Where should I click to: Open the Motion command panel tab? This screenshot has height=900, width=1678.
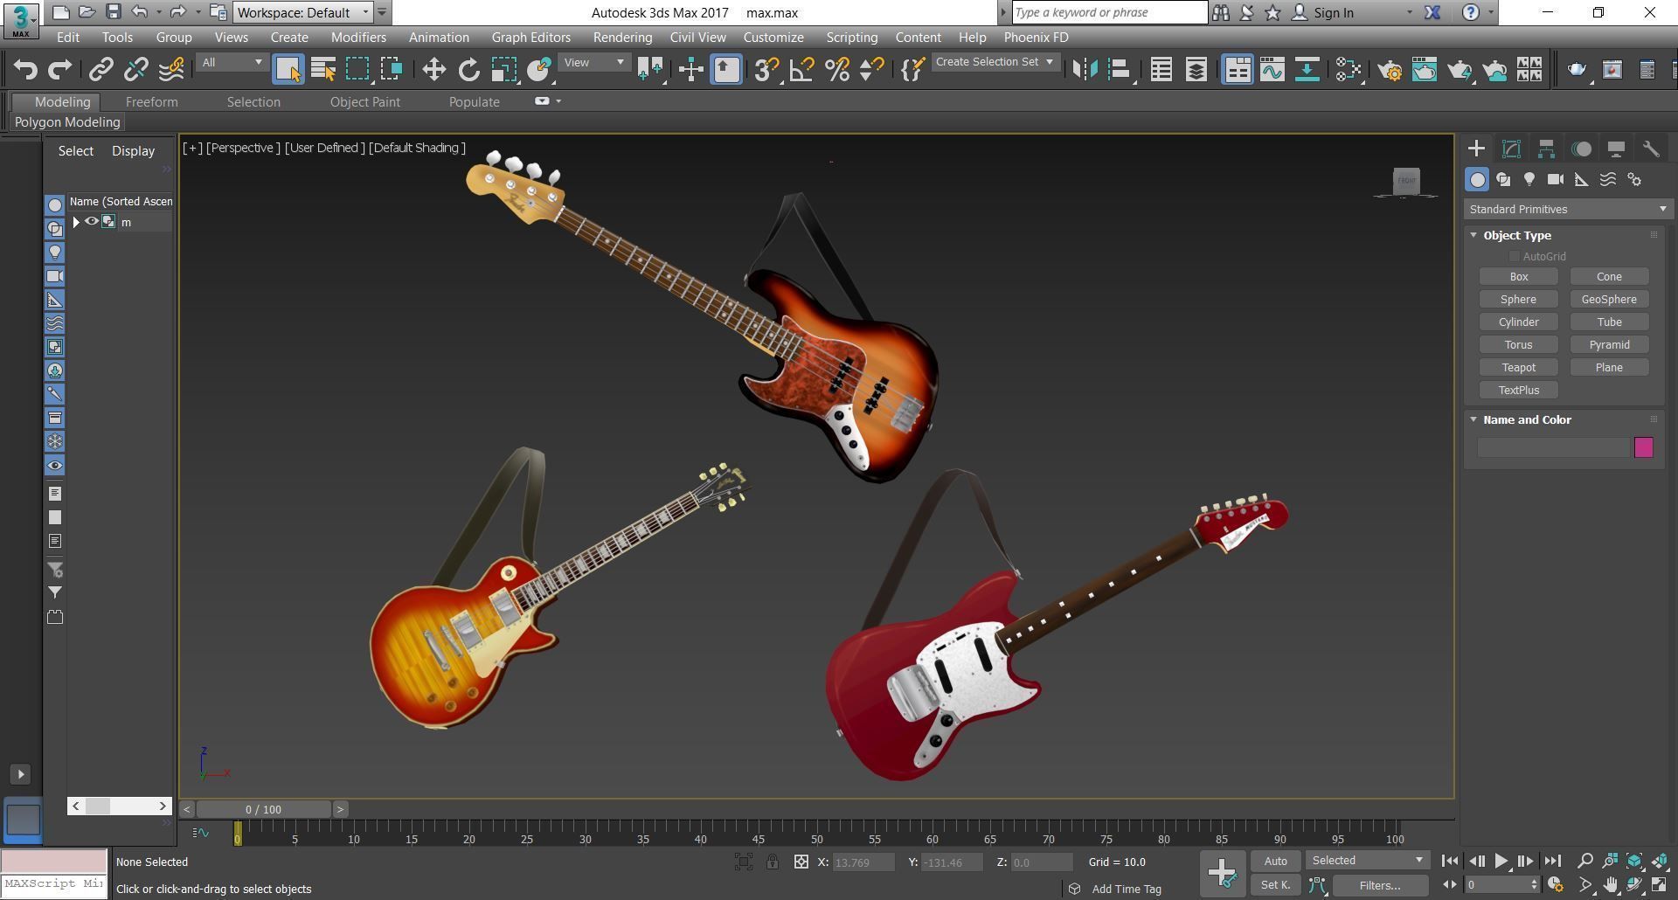[x=1581, y=149]
